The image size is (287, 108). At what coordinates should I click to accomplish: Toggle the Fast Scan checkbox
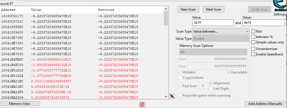180,86
